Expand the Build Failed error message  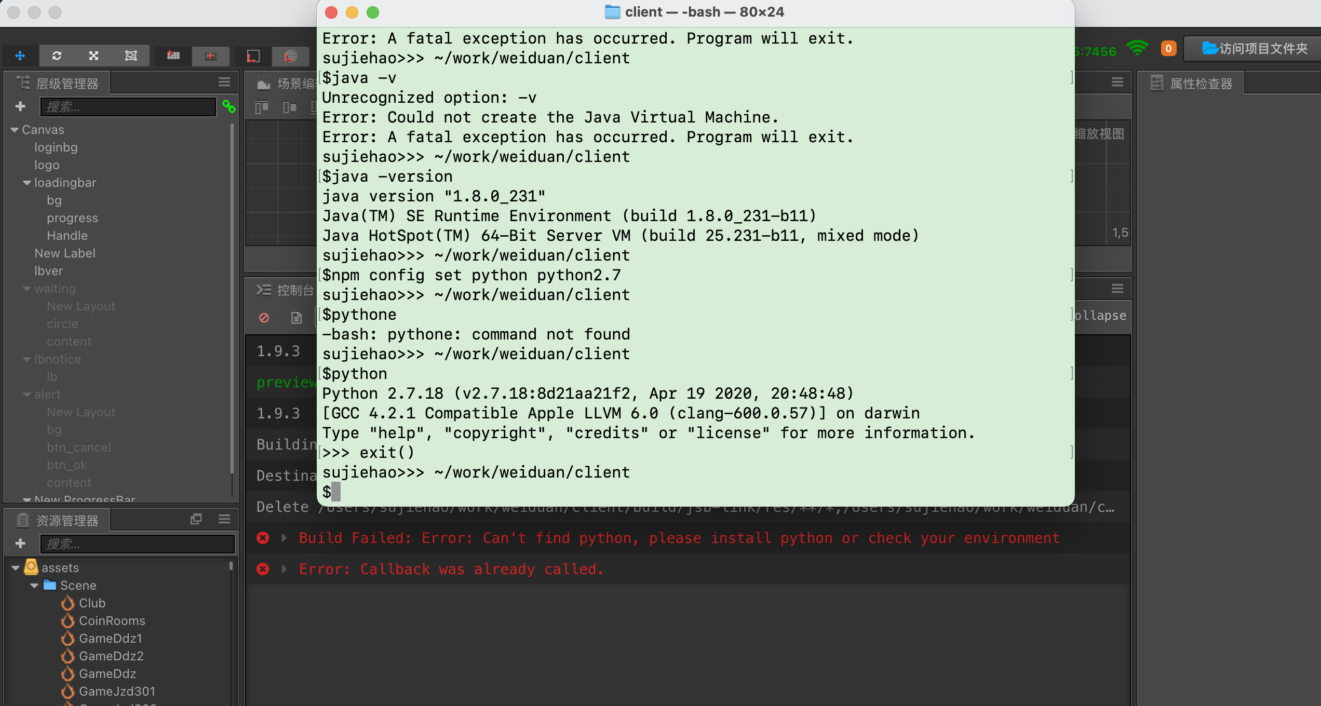click(x=284, y=538)
